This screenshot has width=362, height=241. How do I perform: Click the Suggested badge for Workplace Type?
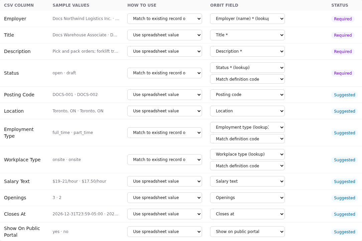pyautogui.click(x=344, y=160)
